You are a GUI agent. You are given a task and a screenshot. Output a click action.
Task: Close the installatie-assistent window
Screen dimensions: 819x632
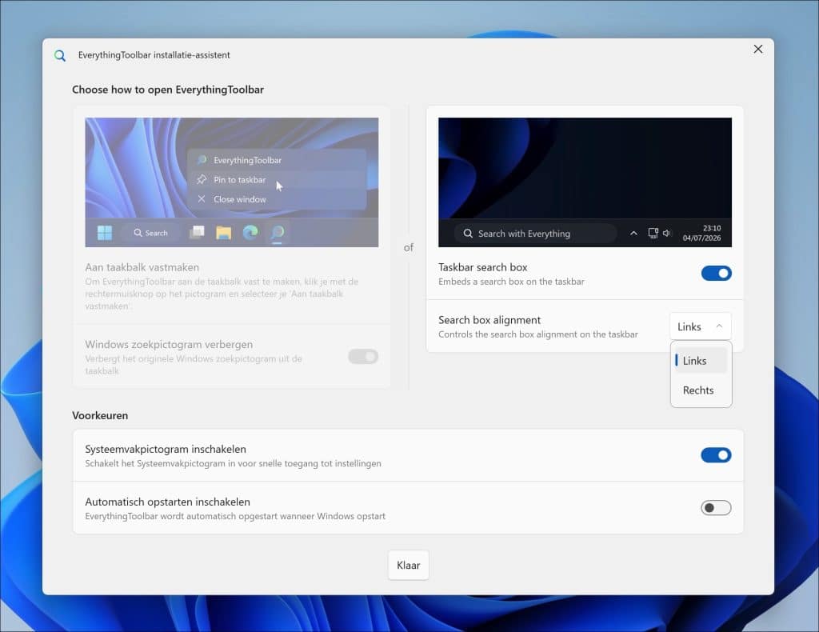(758, 49)
